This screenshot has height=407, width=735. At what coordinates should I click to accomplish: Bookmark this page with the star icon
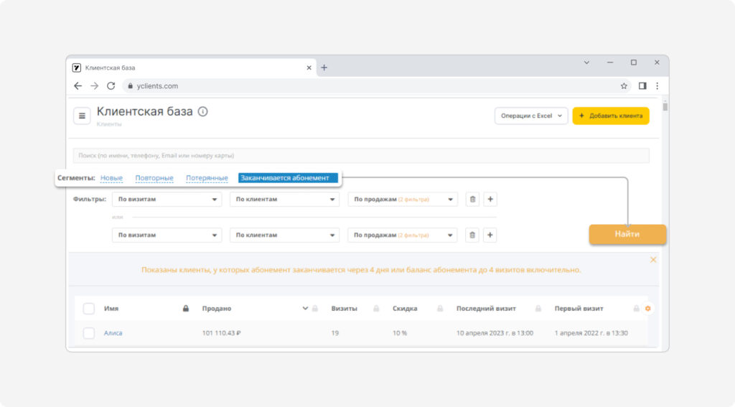(x=624, y=86)
